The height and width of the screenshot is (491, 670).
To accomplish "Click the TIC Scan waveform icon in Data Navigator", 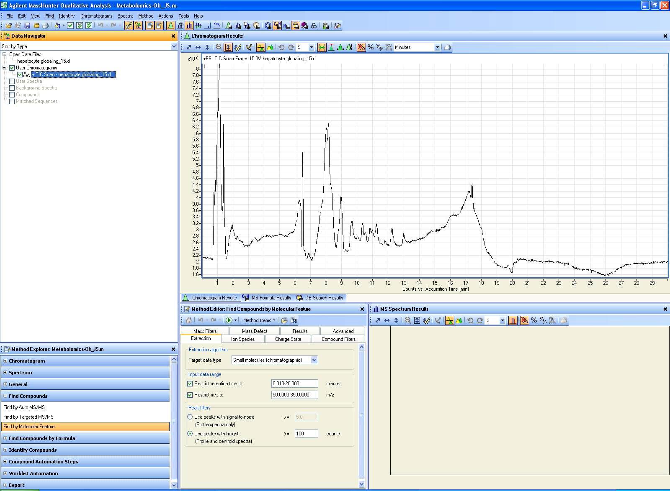I will click(x=26, y=74).
